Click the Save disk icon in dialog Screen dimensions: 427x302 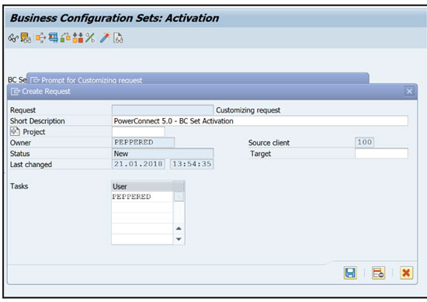point(350,272)
